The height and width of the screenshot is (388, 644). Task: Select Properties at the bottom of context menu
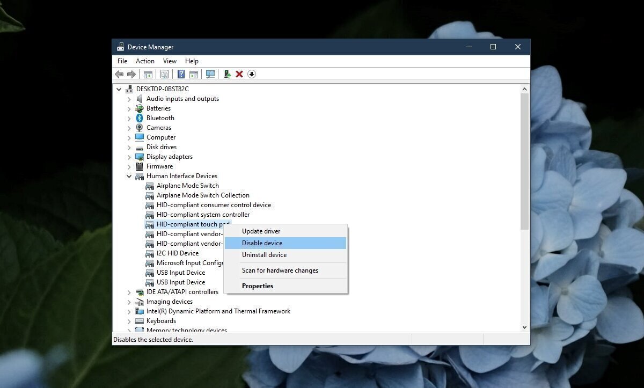coord(258,285)
